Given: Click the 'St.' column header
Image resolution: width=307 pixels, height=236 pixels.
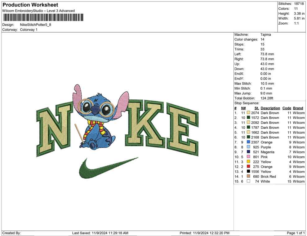Looking at the screenshot, I should [x=257, y=108].
